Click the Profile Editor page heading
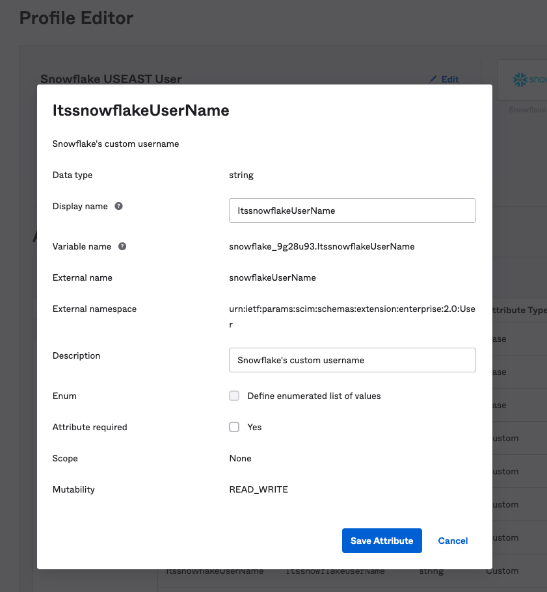Image resolution: width=547 pixels, height=592 pixels. [76, 18]
